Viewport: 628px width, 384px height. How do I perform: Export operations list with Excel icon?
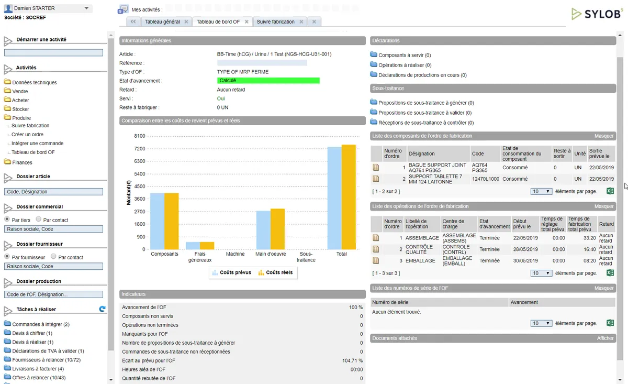[610, 273]
